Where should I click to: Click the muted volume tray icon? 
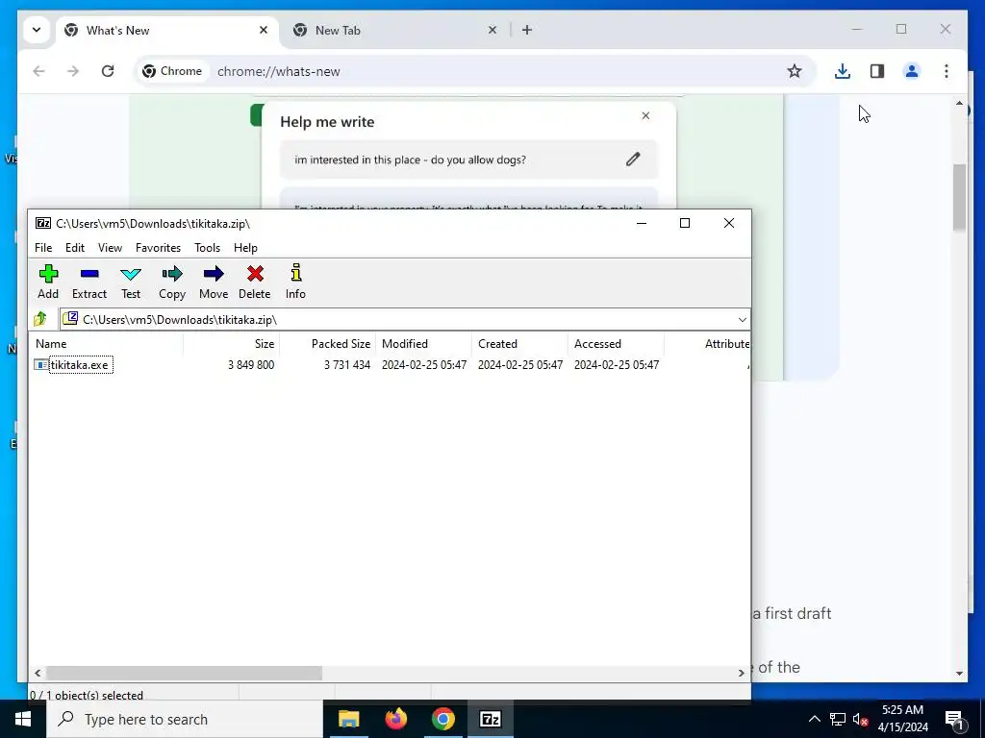[x=861, y=719]
